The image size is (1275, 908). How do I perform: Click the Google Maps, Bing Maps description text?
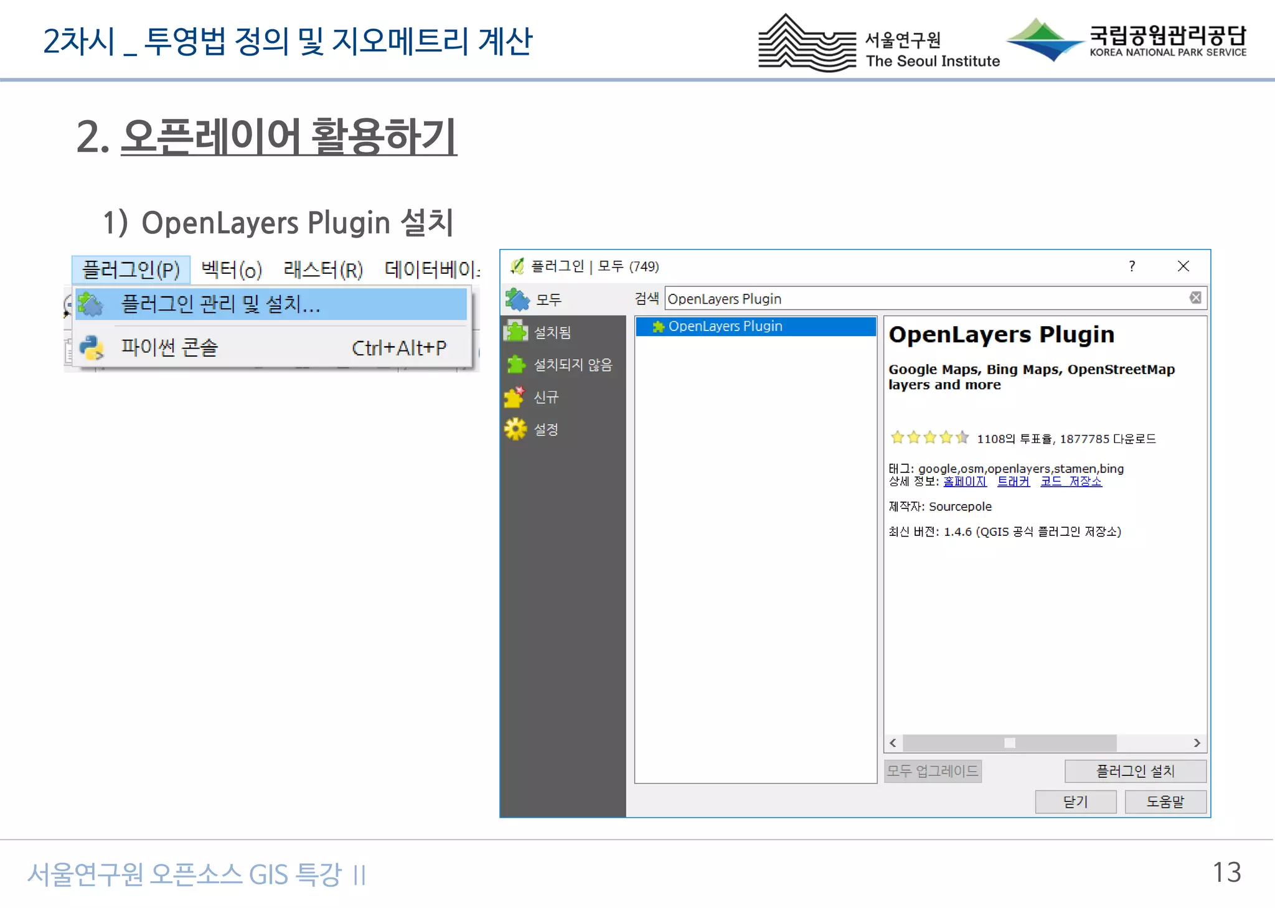click(x=1032, y=377)
